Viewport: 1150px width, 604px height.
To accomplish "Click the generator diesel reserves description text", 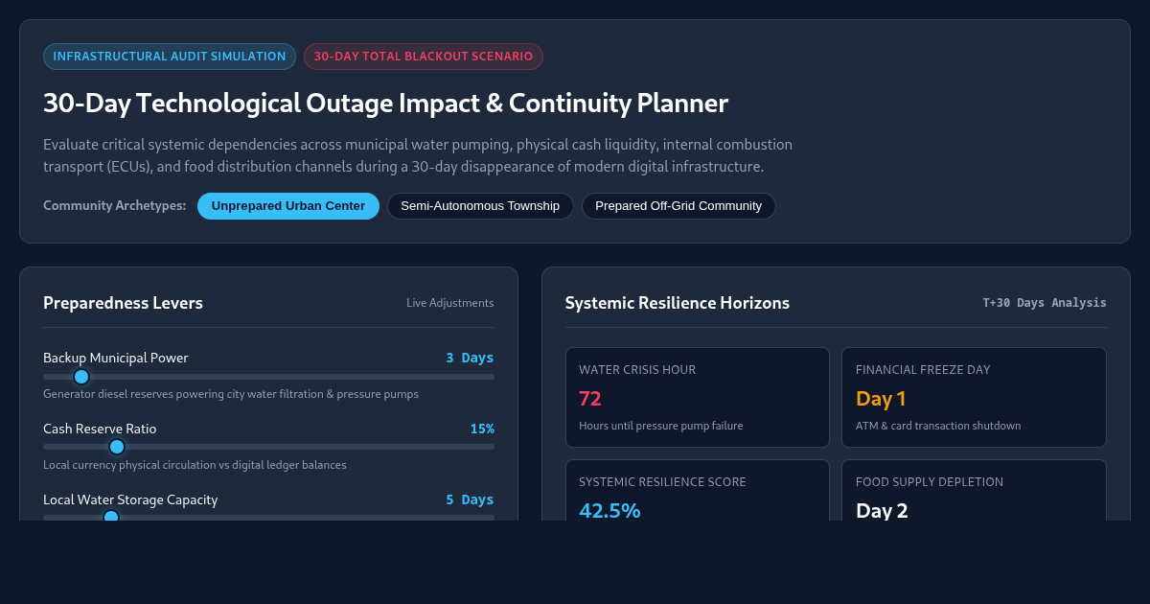I will pos(231,394).
